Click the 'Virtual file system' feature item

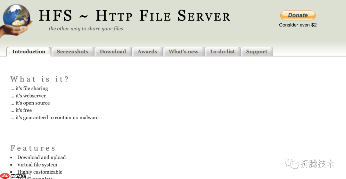(37, 165)
